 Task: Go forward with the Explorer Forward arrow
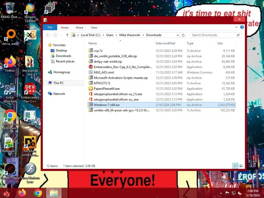(55, 35)
